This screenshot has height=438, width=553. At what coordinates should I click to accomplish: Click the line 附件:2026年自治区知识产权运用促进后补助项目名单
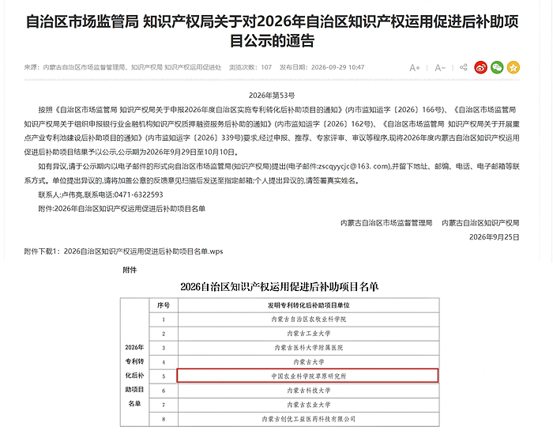coord(122,209)
